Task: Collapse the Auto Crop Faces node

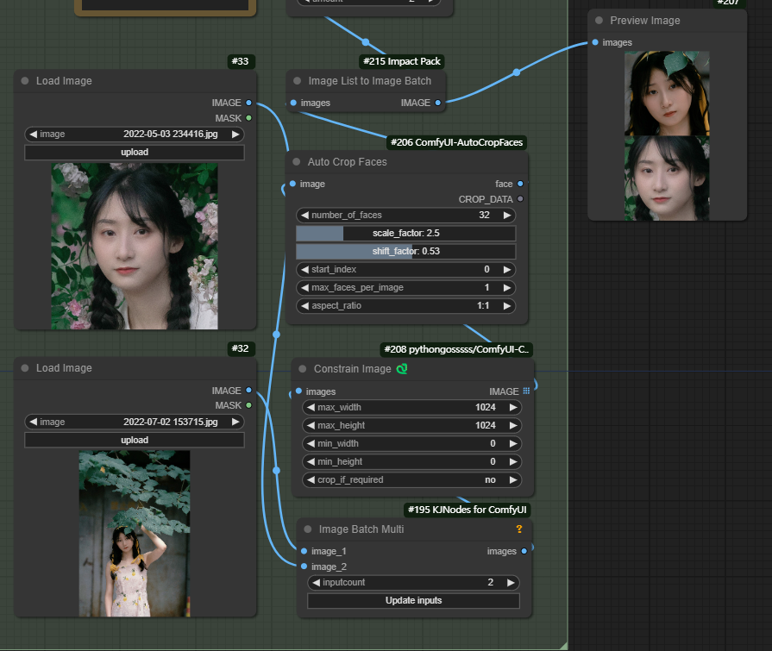Action: click(298, 162)
